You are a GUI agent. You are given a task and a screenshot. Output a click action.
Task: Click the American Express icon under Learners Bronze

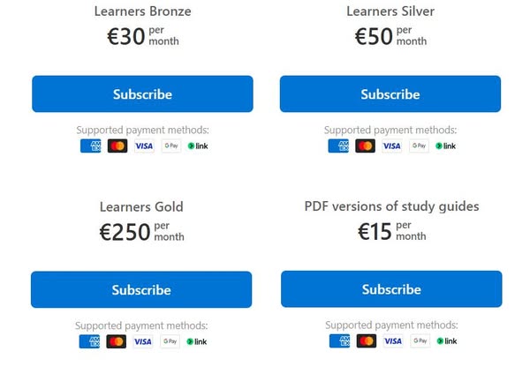90,146
